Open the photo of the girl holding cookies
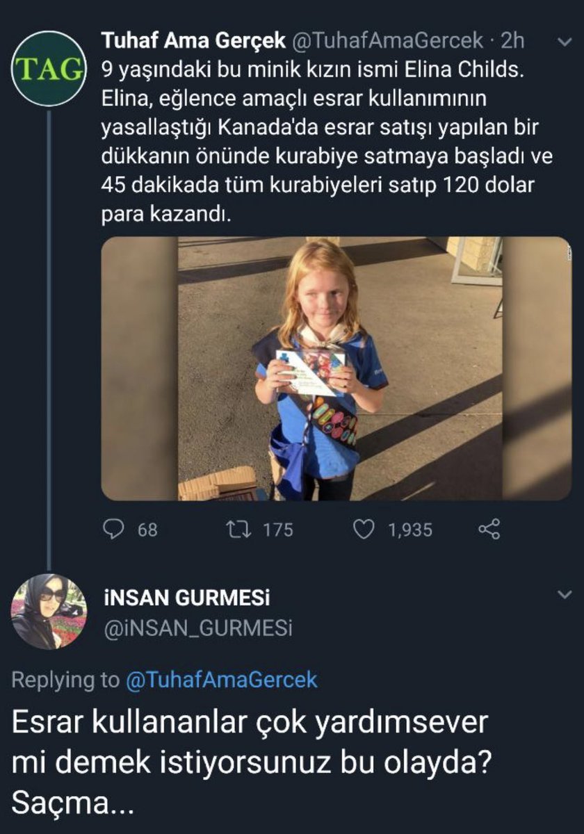Image resolution: width=584 pixels, height=834 pixels. coord(336,368)
